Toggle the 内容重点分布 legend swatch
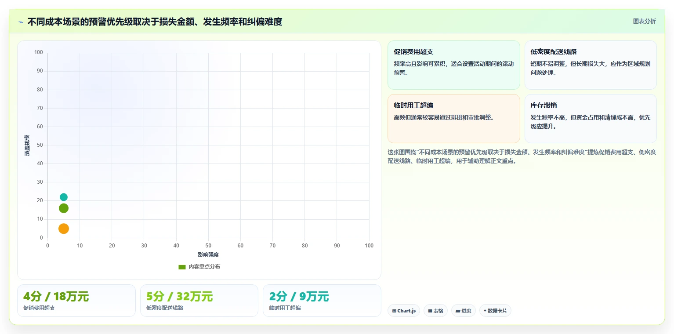This screenshot has width=674, height=334. point(182,267)
